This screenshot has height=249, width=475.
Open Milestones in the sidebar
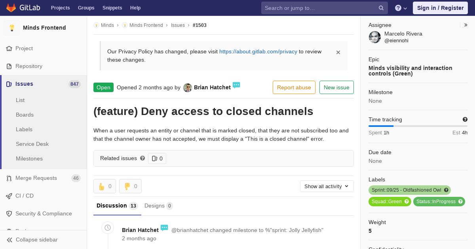29,158
